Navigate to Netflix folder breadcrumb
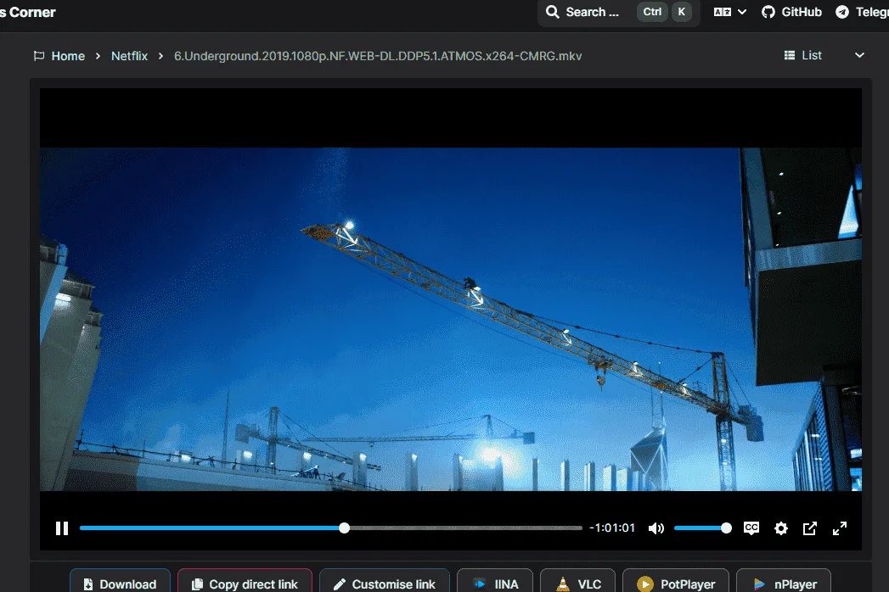This screenshot has width=889, height=592. pos(129,56)
